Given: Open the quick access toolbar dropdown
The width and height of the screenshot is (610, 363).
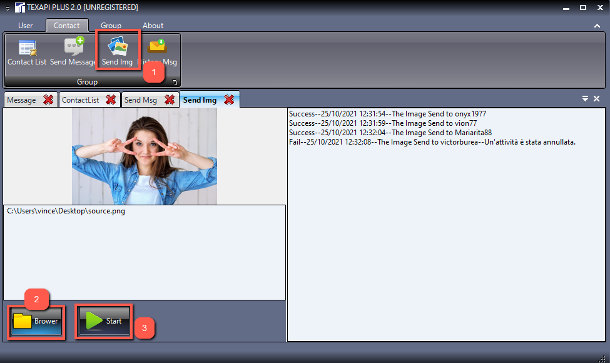Looking at the screenshot, I should pos(8,8).
